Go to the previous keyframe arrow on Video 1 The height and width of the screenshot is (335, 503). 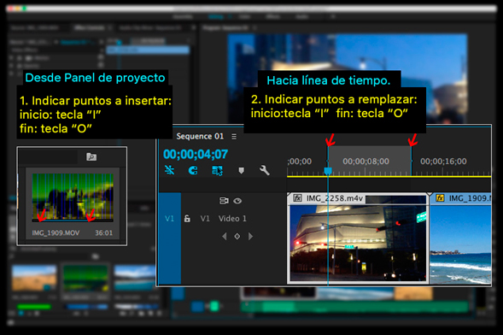(x=225, y=237)
